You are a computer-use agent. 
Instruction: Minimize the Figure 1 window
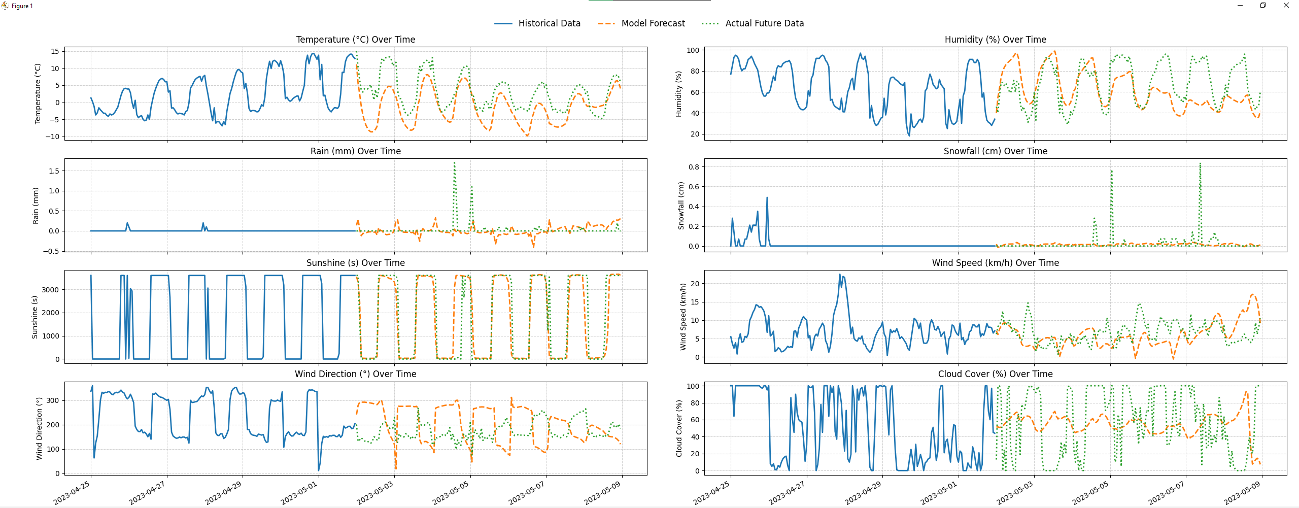click(x=1240, y=6)
